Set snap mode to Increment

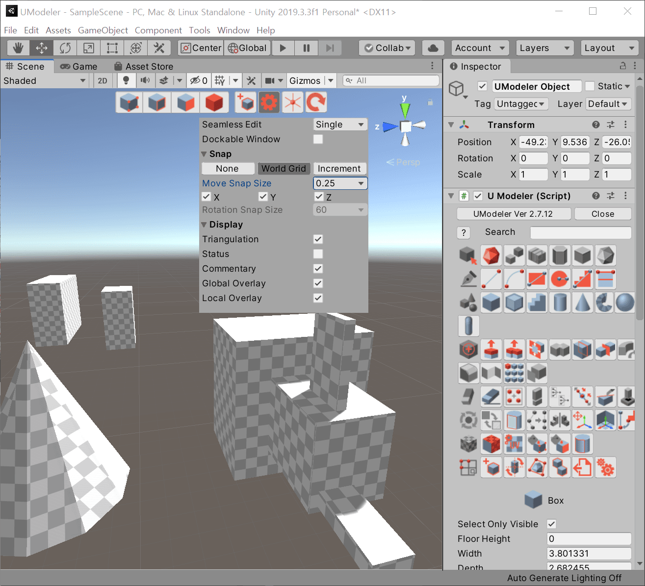coord(339,169)
